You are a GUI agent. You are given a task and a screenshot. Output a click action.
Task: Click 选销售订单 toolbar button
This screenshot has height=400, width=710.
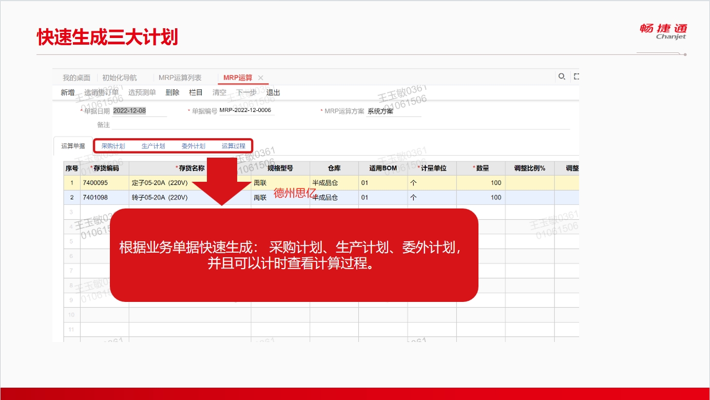[x=102, y=92]
